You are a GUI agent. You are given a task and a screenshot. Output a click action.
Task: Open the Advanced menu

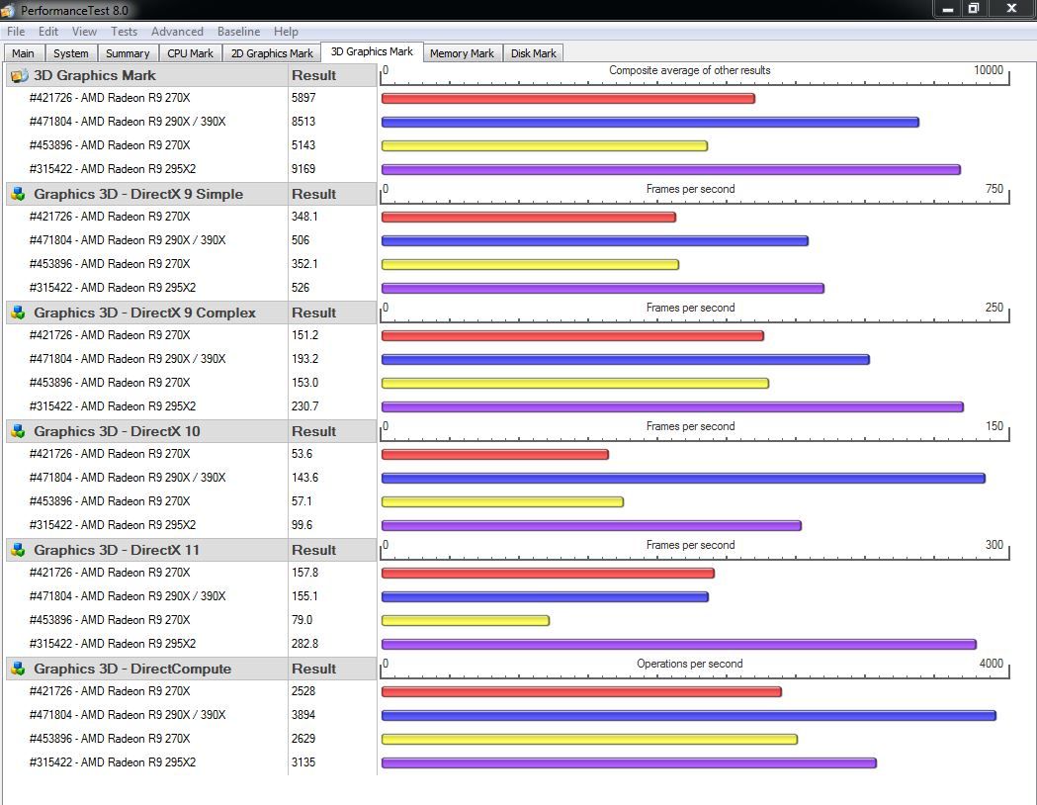(177, 31)
